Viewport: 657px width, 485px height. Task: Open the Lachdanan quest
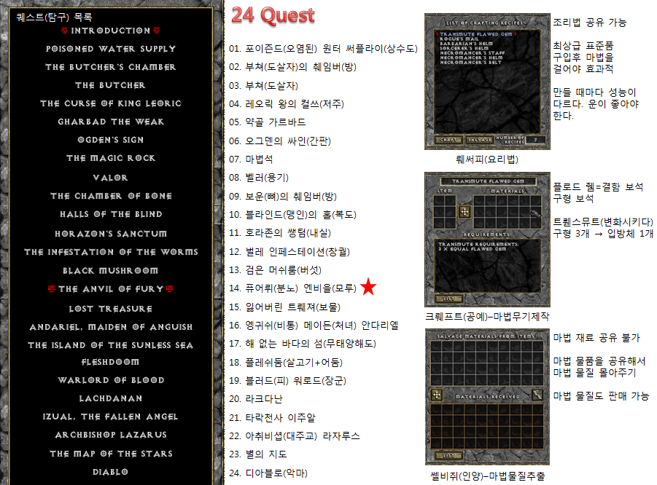111,398
